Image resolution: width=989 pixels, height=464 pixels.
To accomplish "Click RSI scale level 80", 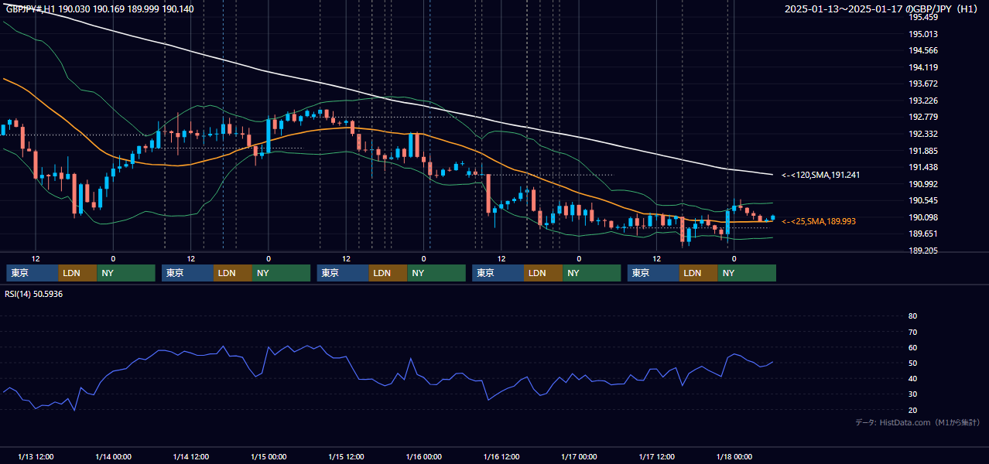I will click(x=912, y=316).
